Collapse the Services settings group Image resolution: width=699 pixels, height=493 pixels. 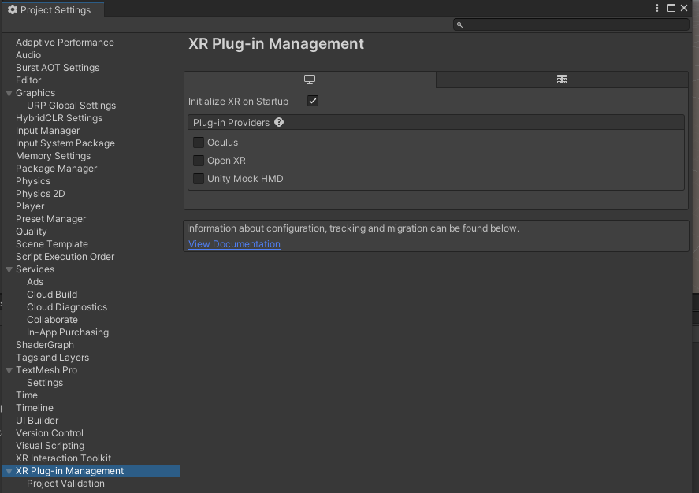pos(9,269)
